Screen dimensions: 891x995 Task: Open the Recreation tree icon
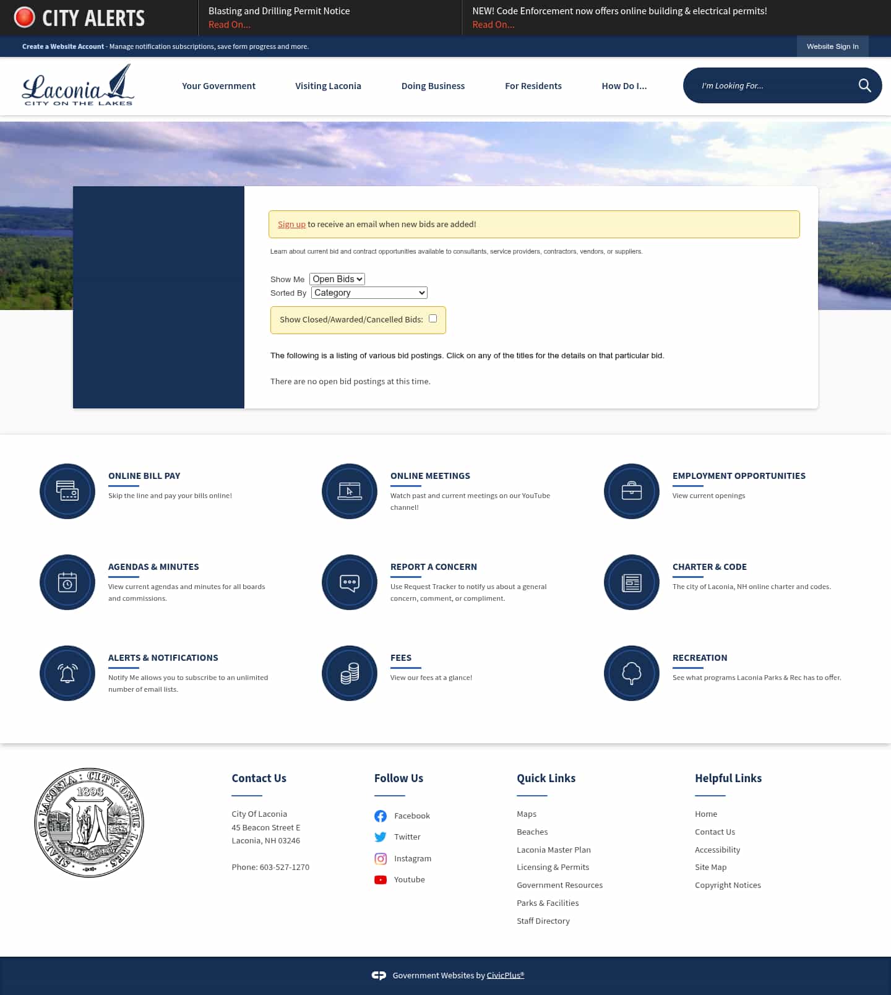point(632,673)
